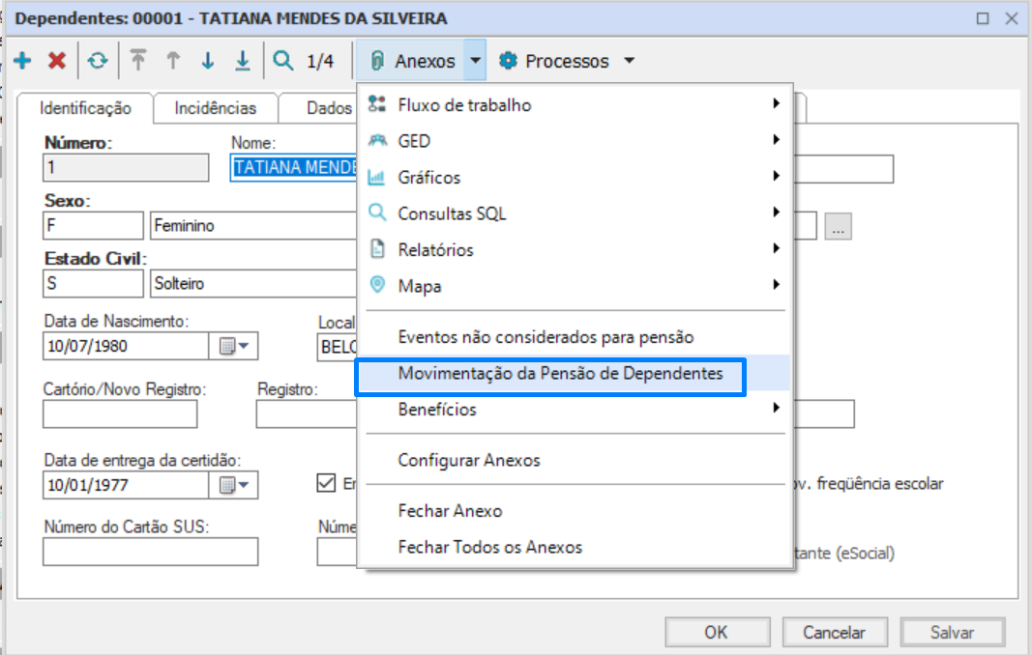Screen dimensions: 1032x655
Task: Click the Estado Civil code field S
Action: (x=93, y=283)
